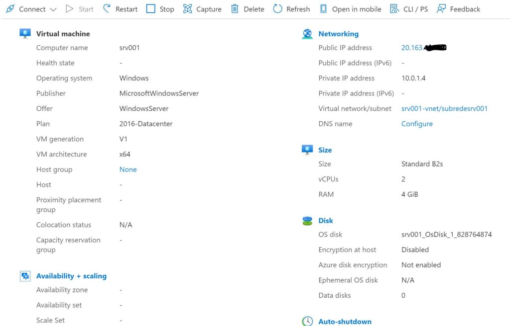Select the Colocation status value N/A

tap(126, 225)
